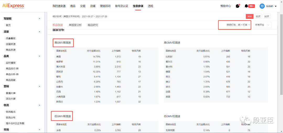Image resolution: width=283 pixels, height=133 pixels.
Task: Click the 美国 row in 高GMV高增速 table
Action: tap(106, 57)
